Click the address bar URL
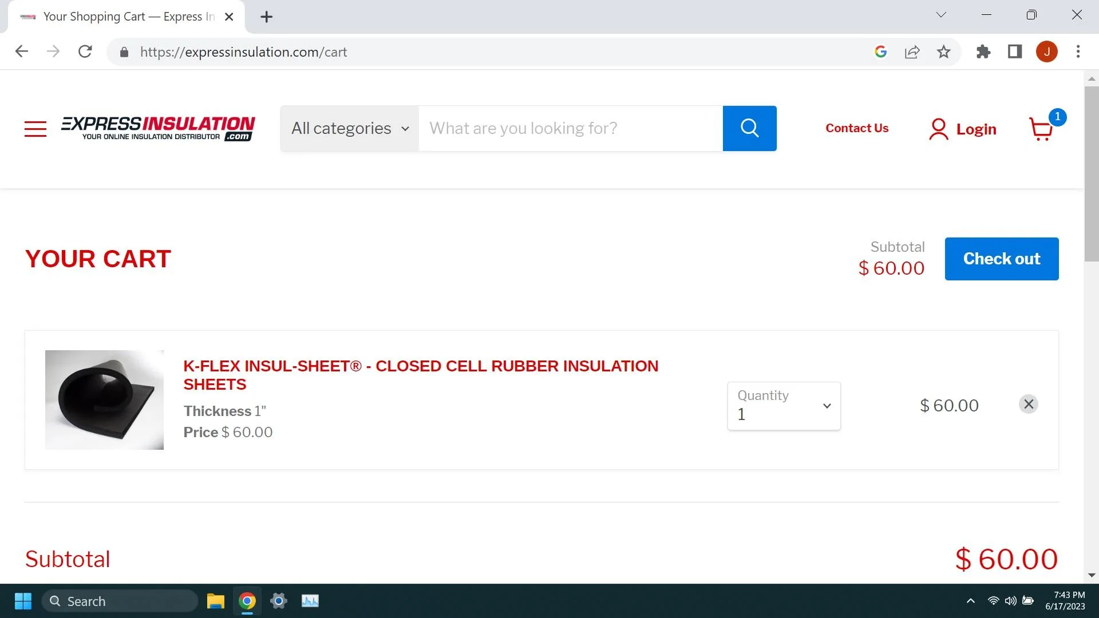 243,52
